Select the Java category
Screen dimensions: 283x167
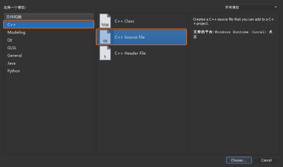pos(12,63)
